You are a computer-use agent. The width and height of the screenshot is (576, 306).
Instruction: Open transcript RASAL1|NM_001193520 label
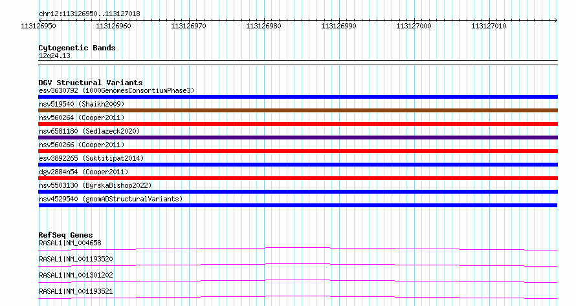(x=76, y=259)
